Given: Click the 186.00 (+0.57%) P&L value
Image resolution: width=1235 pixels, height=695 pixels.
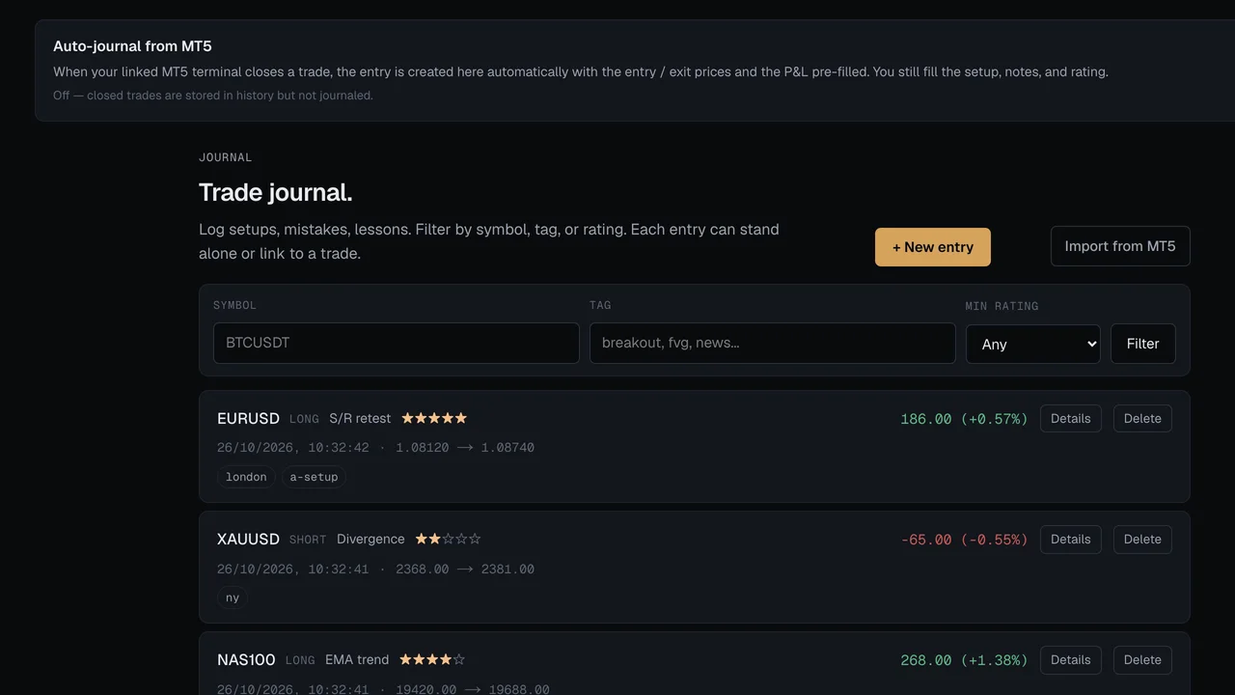Looking at the screenshot, I should 964,419.
